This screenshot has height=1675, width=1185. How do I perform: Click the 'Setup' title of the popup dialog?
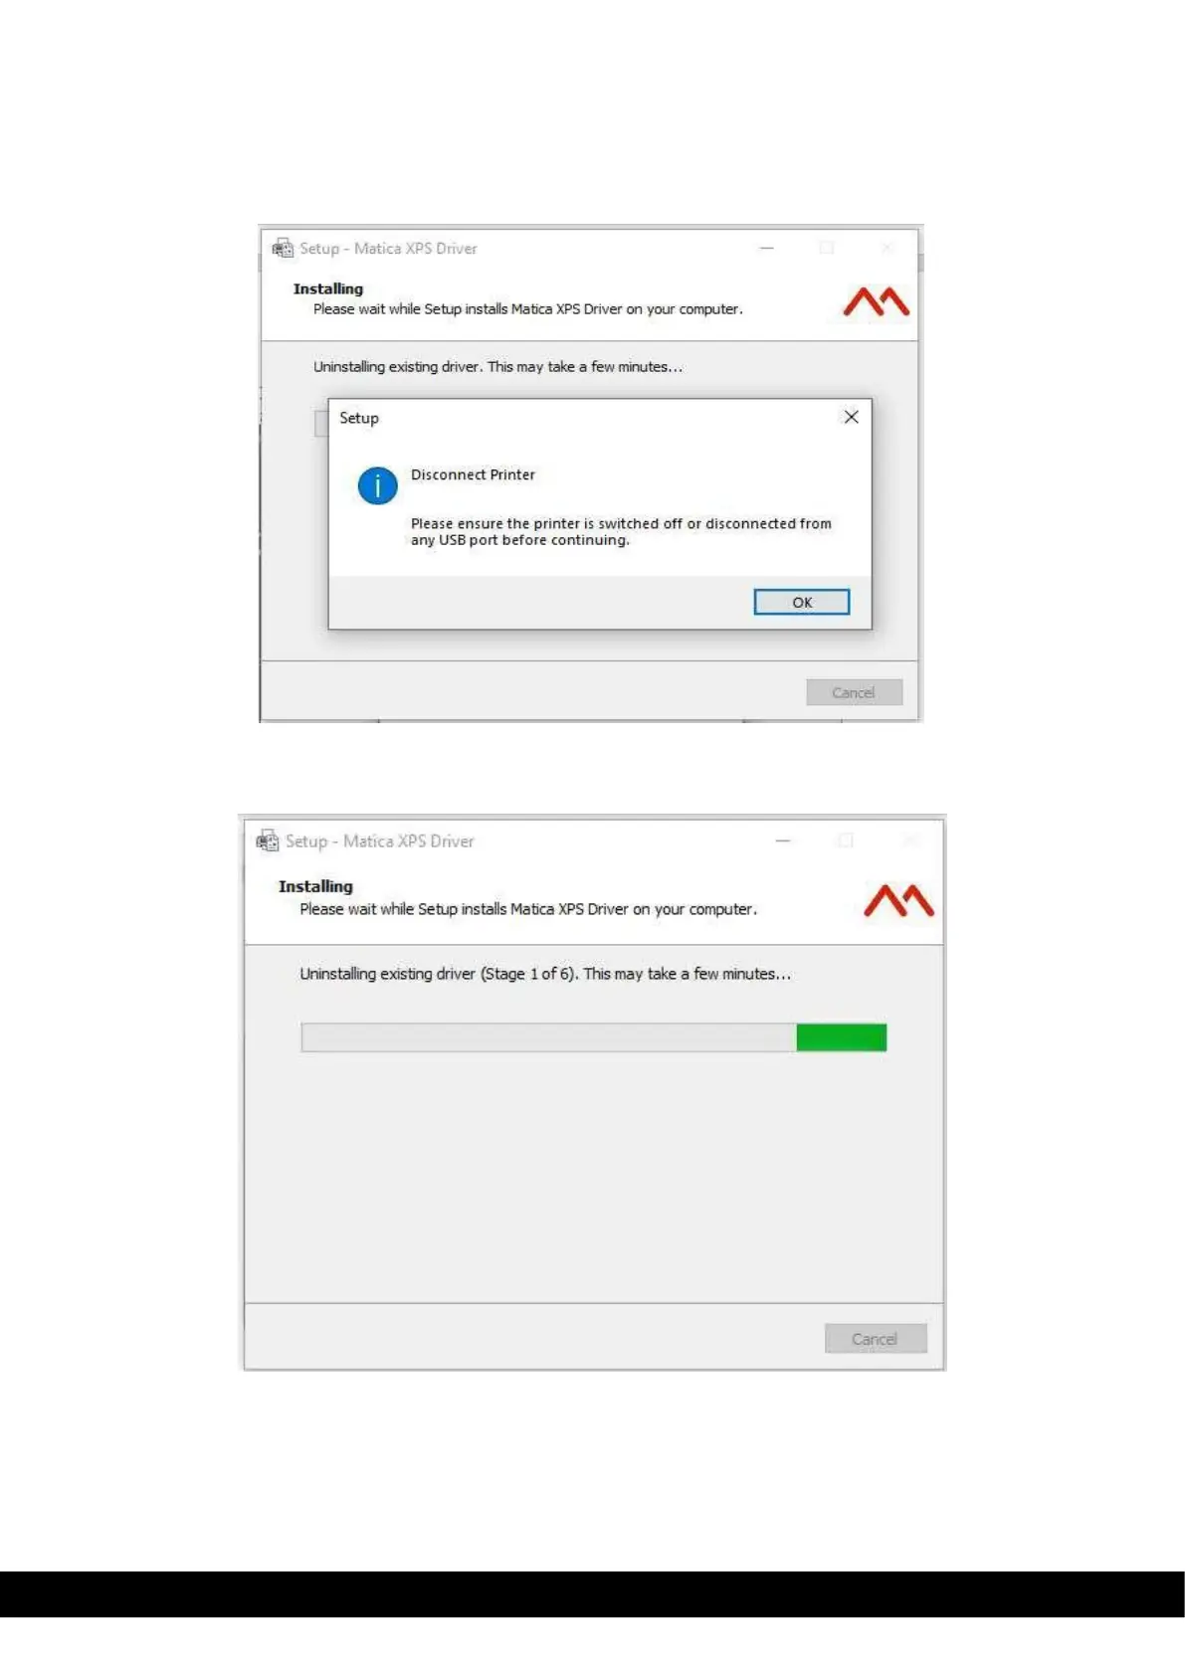359,418
